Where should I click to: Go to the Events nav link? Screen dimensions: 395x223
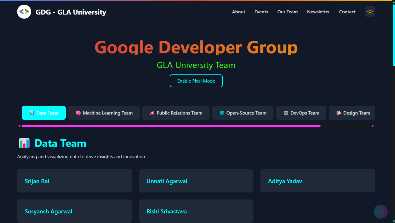point(261,12)
